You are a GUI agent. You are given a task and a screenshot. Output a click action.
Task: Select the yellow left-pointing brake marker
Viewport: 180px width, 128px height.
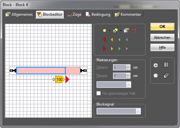pos(112,40)
